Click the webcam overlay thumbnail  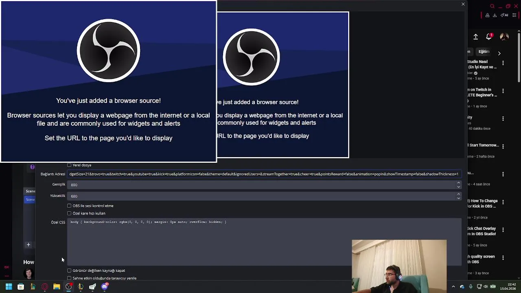[x=399, y=266]
